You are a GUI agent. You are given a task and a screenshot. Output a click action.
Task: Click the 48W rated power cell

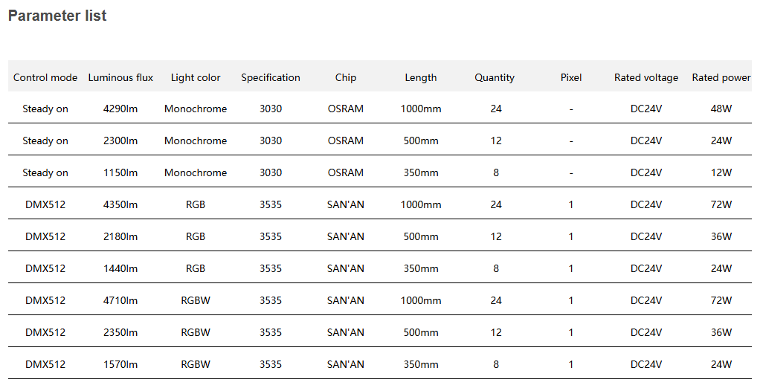[721, 109]
